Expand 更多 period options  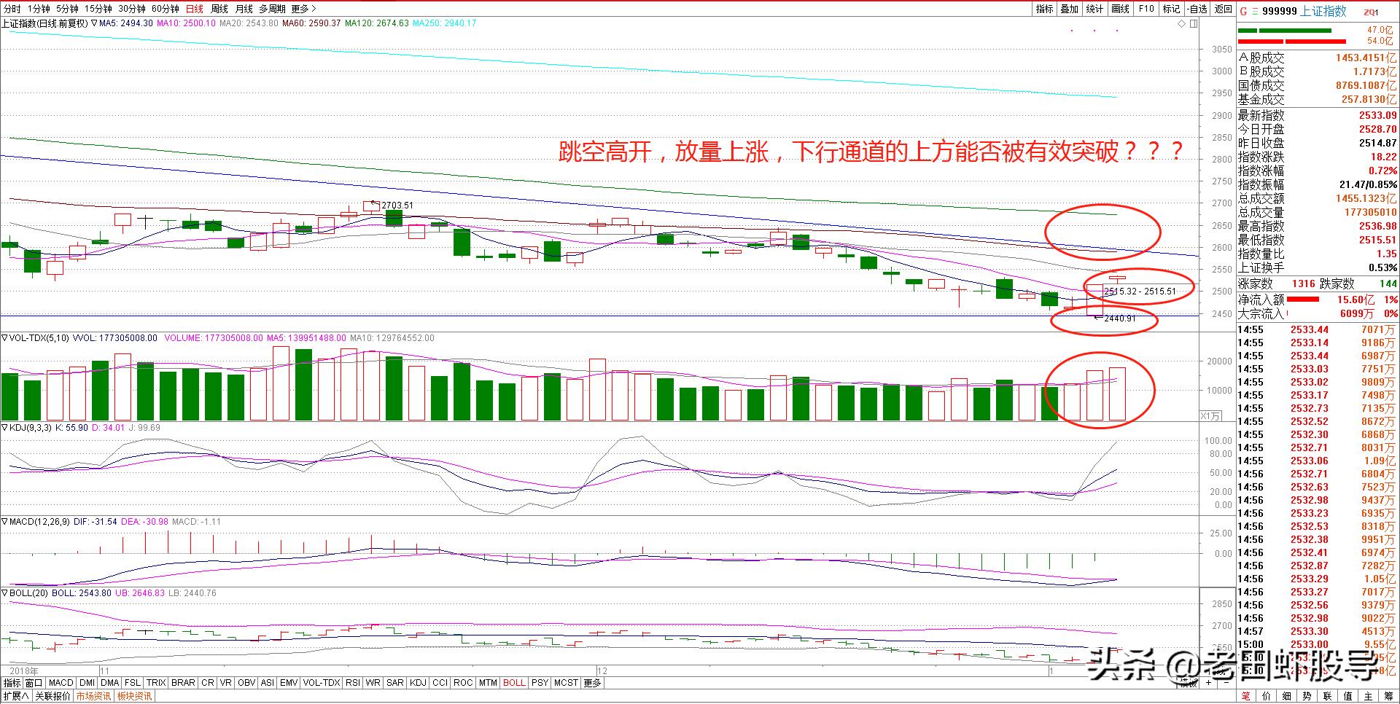303,9
